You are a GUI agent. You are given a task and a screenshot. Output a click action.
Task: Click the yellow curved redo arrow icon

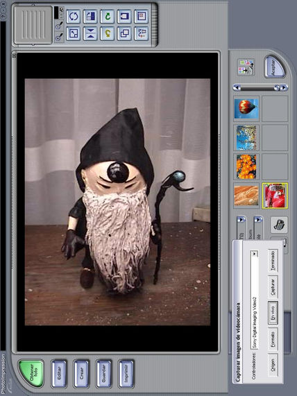coord(108,33)
